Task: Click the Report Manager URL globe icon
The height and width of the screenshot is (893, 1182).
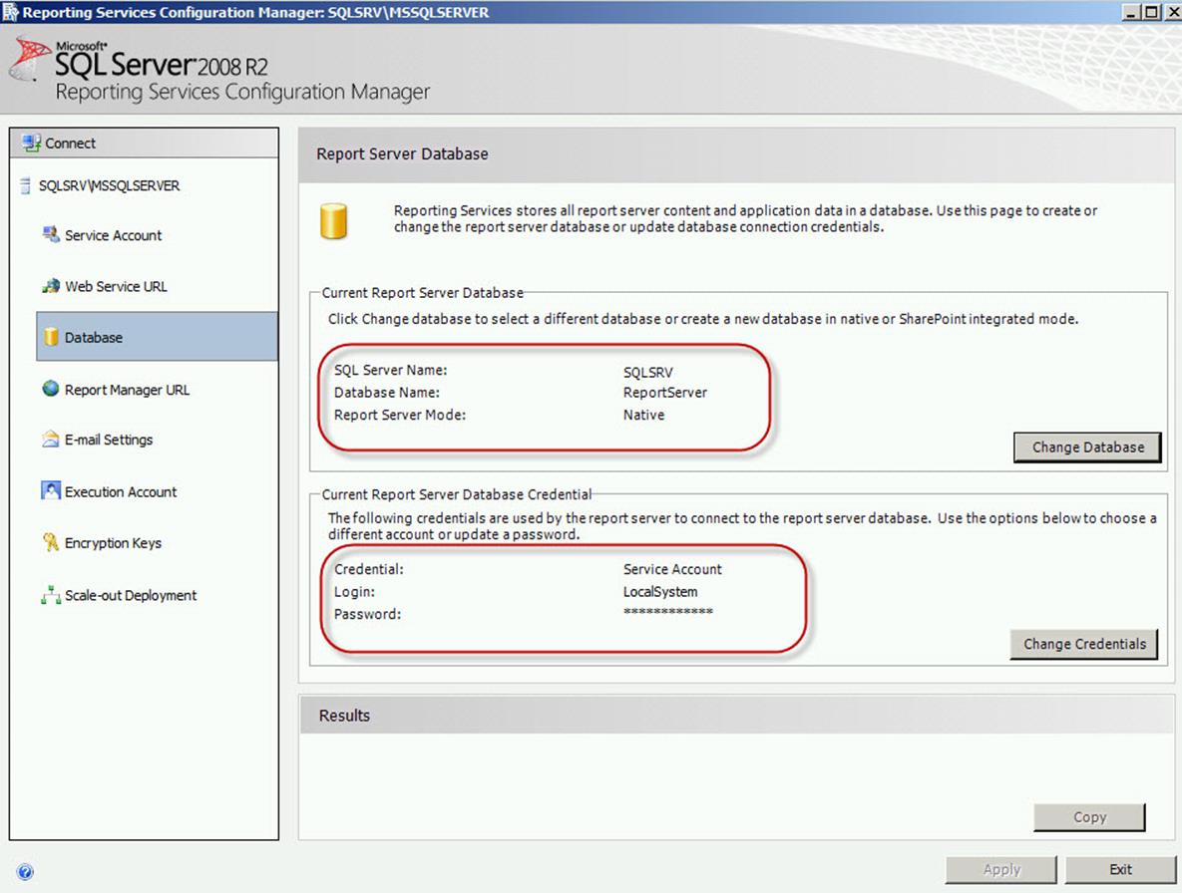Action: click(x=51, y=389)
